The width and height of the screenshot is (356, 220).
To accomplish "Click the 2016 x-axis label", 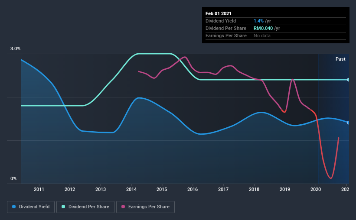I will point(193,189).
